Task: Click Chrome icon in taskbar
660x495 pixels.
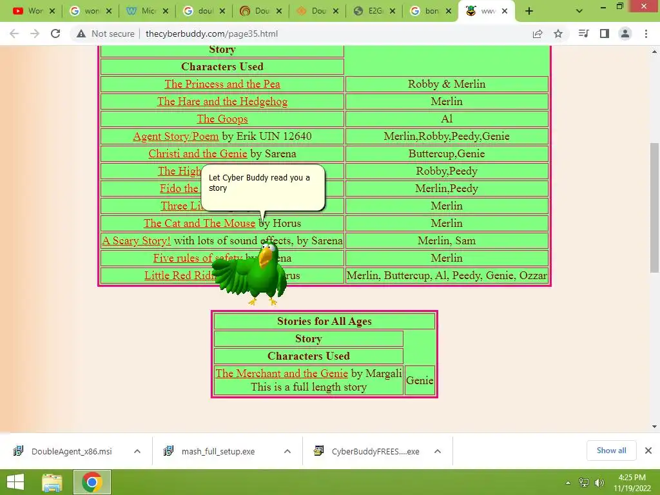Action: (92, 482)
